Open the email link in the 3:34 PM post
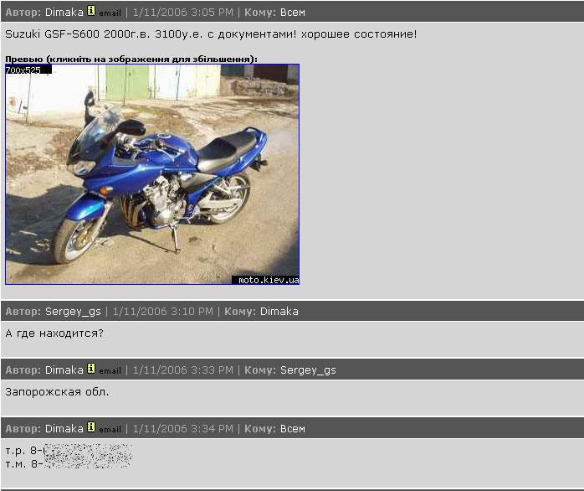The image size is (584, 491). [x=110, y=430]
